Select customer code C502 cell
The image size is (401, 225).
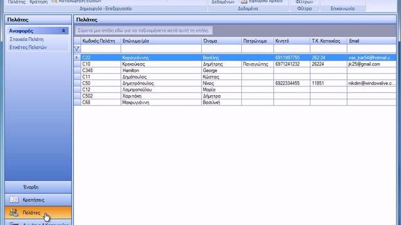click(x=100, y=96)
